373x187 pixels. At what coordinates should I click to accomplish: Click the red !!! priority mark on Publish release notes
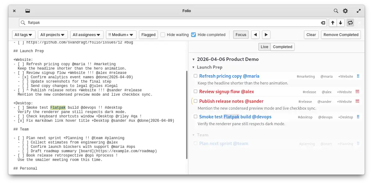click(357, 101)
